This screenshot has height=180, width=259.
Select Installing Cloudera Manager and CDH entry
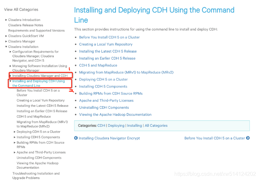40,76
